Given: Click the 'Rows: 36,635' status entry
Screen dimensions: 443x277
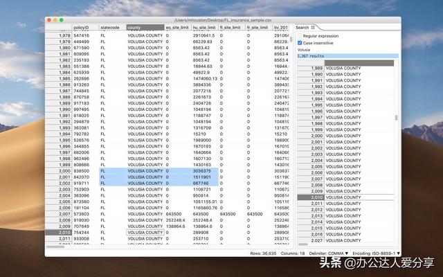Looking at the screenshot, I should click(263, 253).
